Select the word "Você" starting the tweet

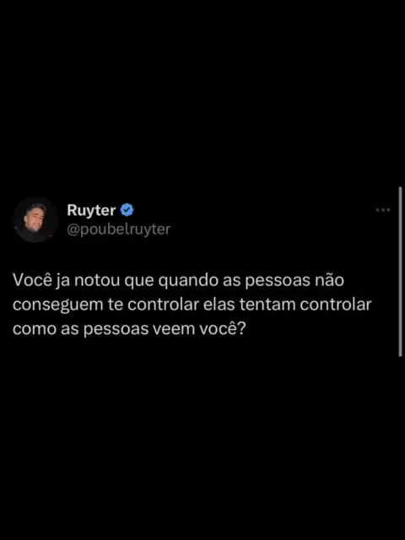pyautogui.click(x=33, y=280)
